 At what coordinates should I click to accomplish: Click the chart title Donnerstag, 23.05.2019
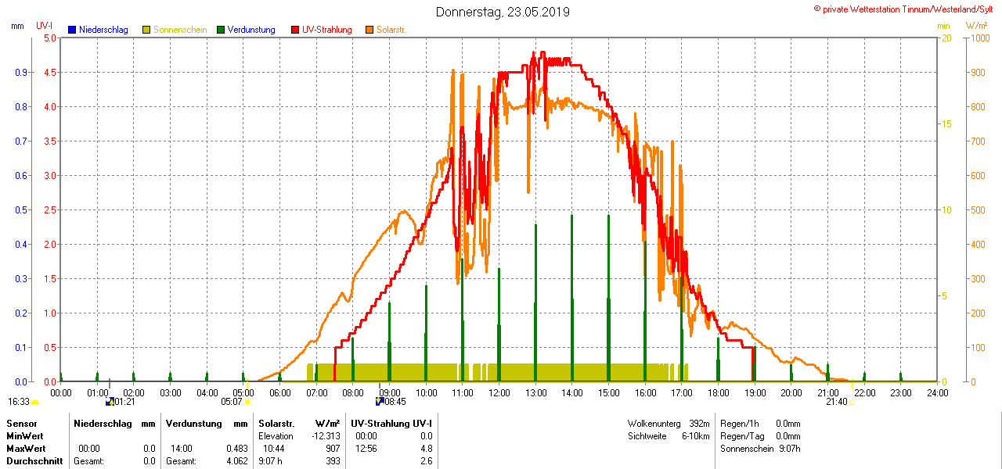point(503,12)
